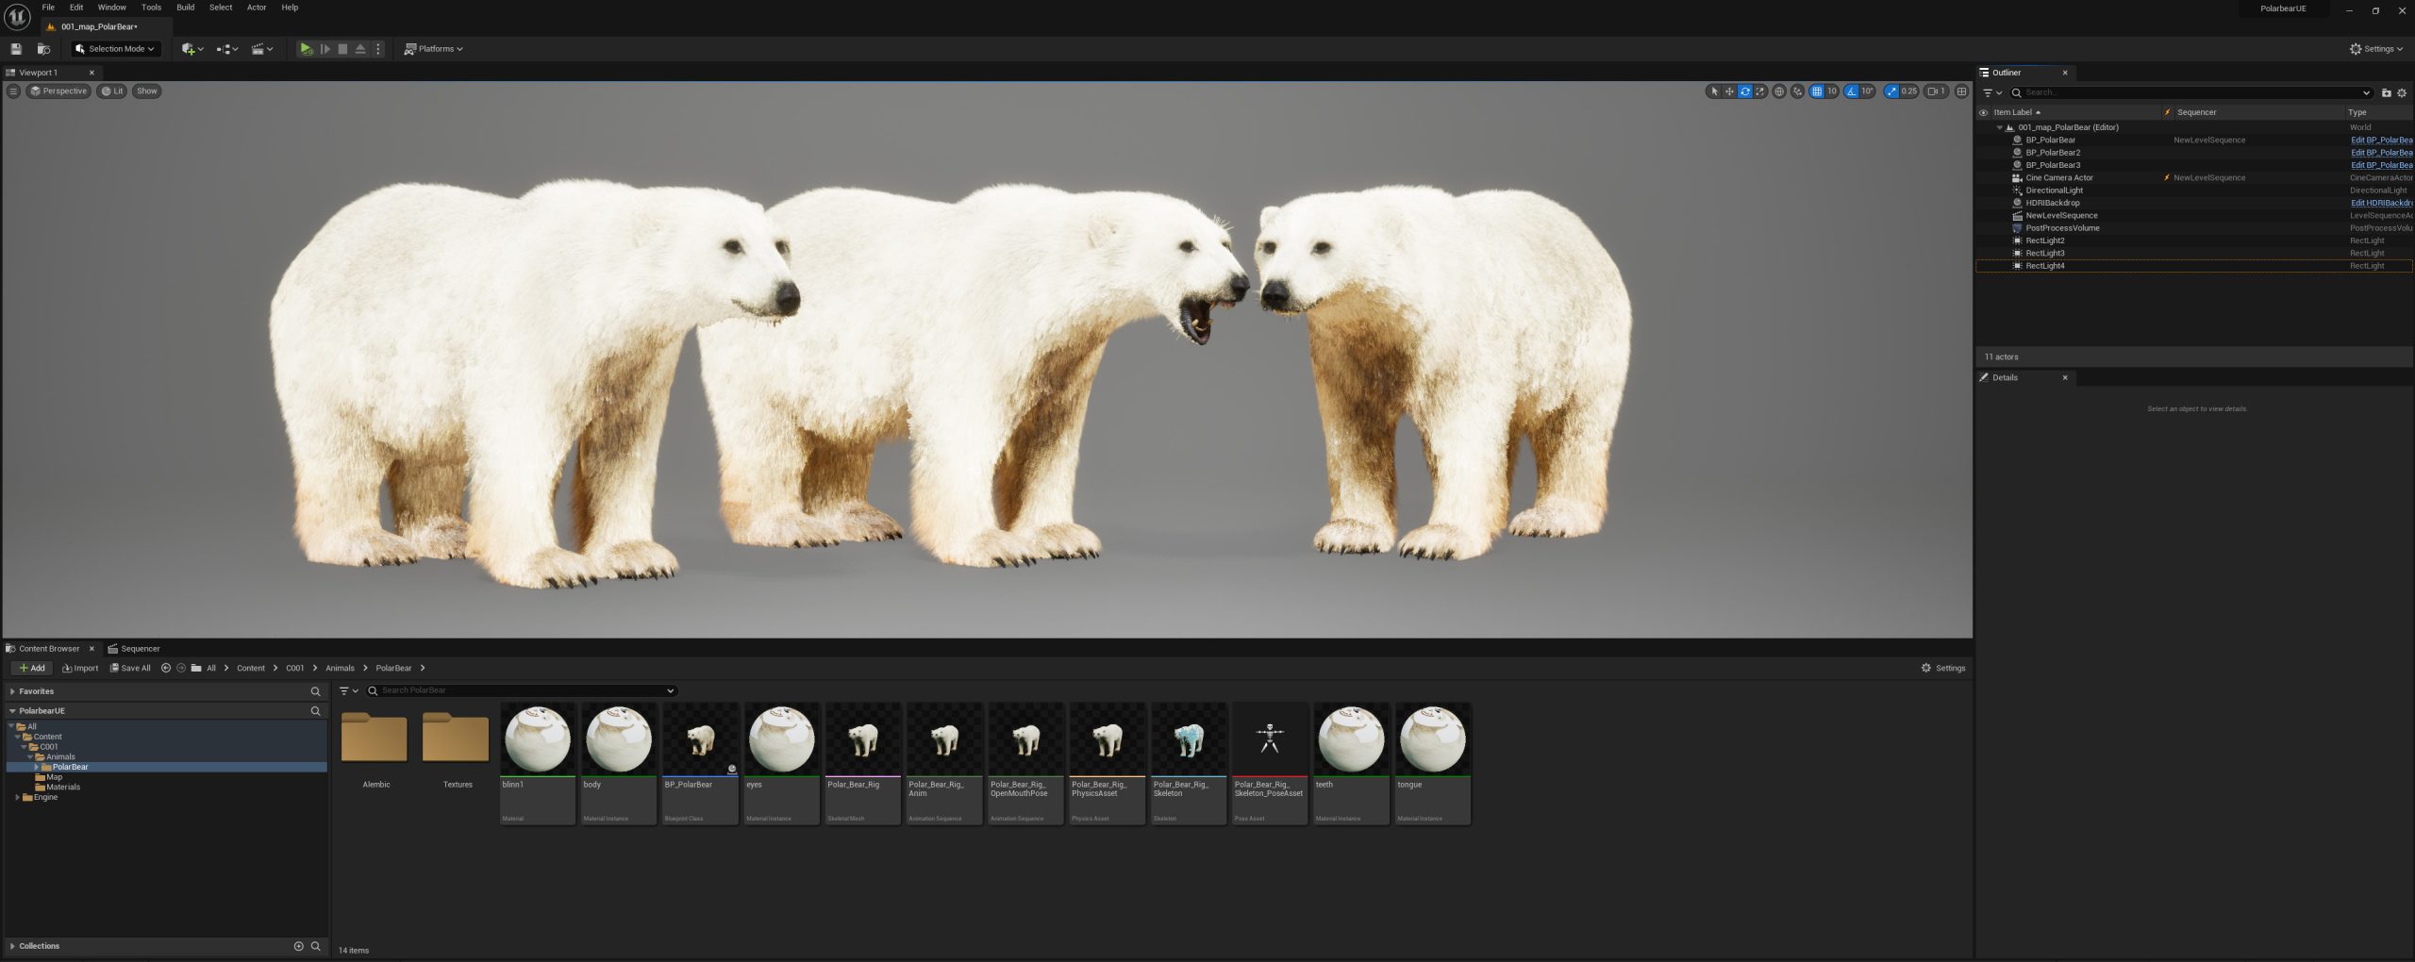
Task: Click the viewport hamburger options menu
Action: (x=13, y=91)
